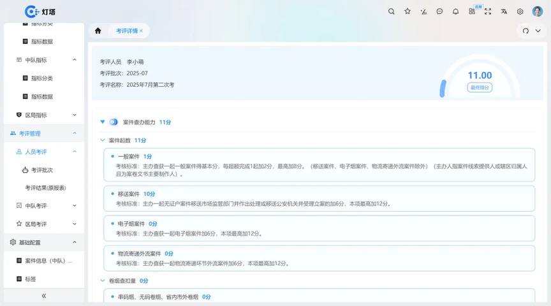The width and height of the screenshot is (551, 306).
Task: Click the user avatar
Action: click(537, 11)
